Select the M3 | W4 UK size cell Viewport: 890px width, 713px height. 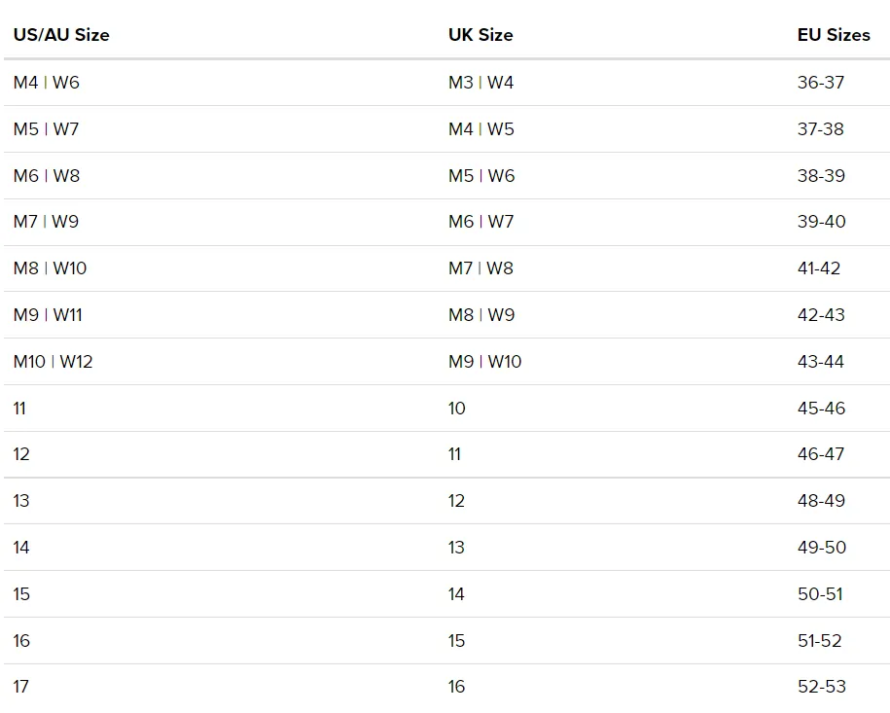pos(481,83)
